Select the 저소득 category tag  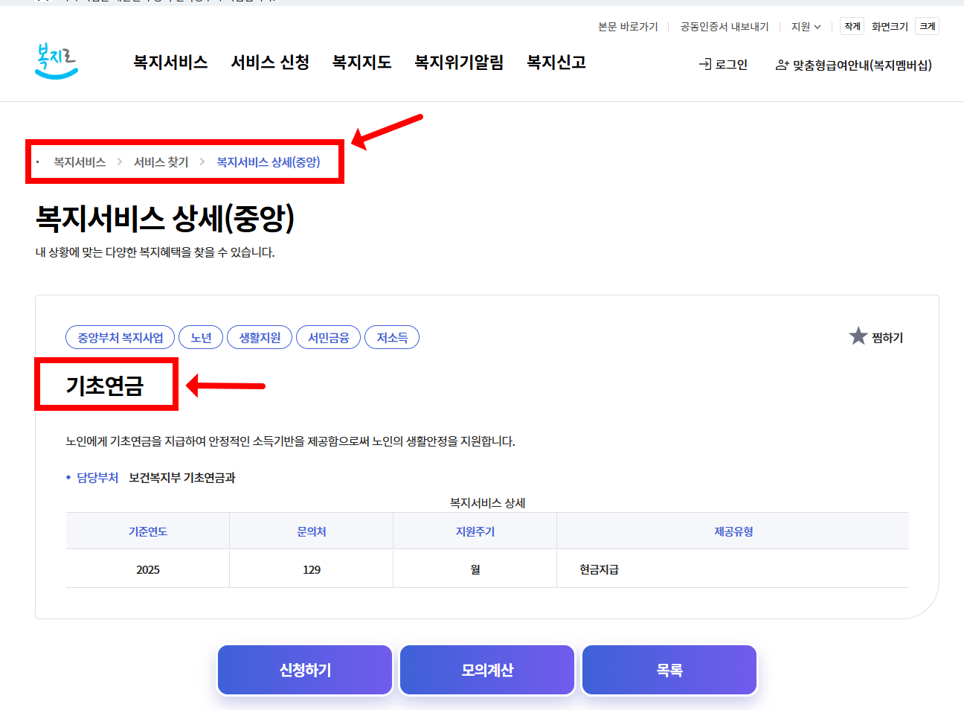(x=392, y=336)
